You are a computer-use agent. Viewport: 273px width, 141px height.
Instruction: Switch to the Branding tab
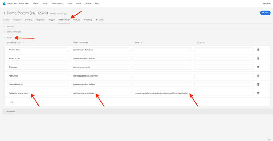(x=29, y=20)
